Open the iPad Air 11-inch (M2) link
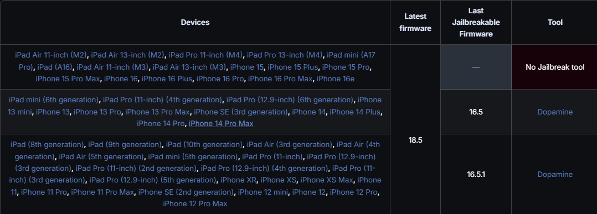 [x=52, y=55]
